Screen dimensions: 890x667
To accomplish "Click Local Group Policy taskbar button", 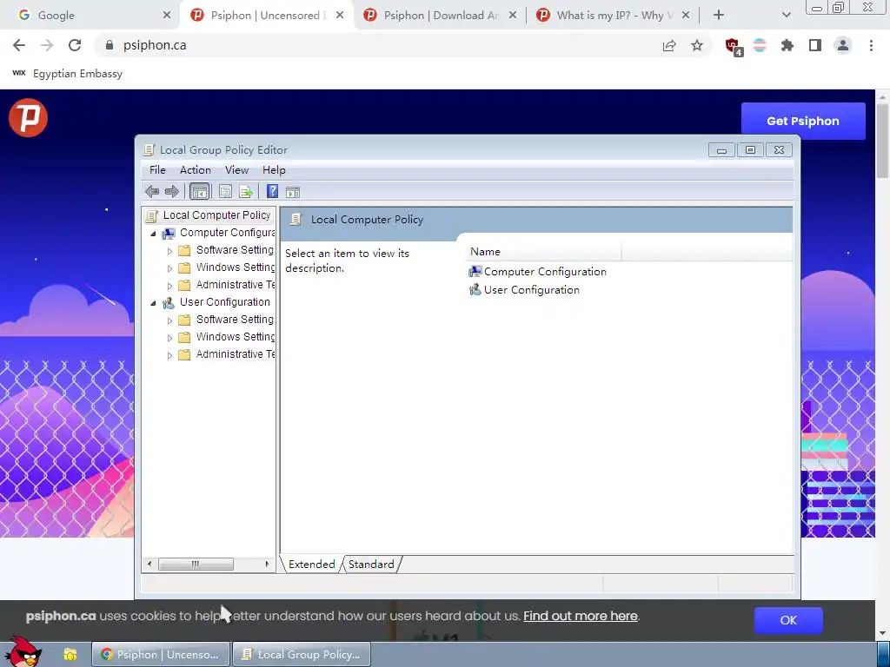I will [x=302, y=655].
